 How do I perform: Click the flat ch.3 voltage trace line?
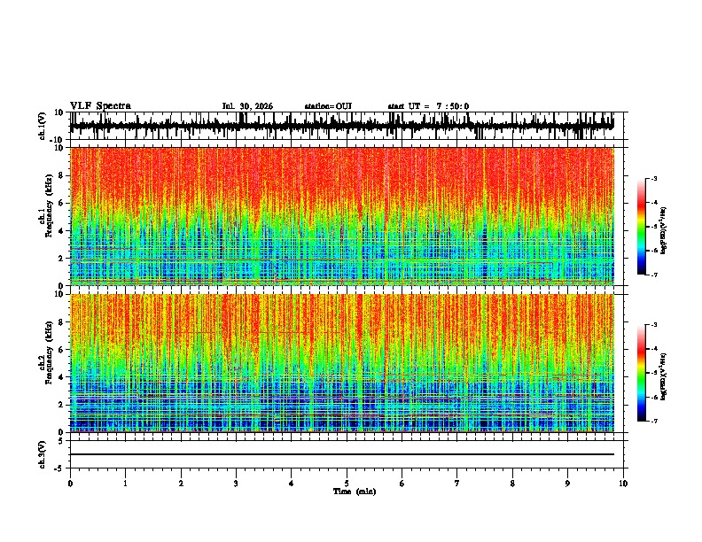point(342,454)
